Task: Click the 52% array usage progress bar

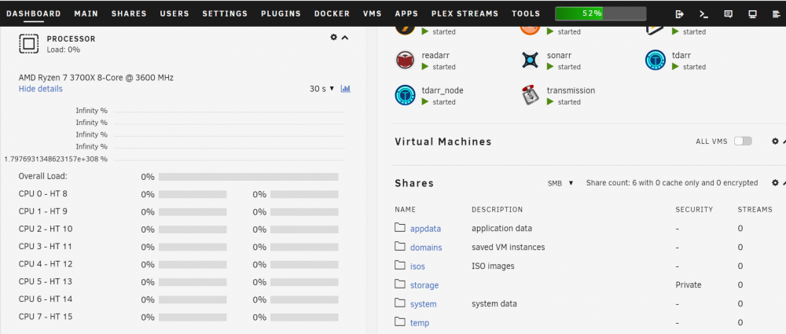Action: [x=601, y=13]
